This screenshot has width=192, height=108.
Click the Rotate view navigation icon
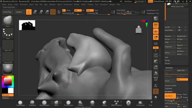[156, 73]
